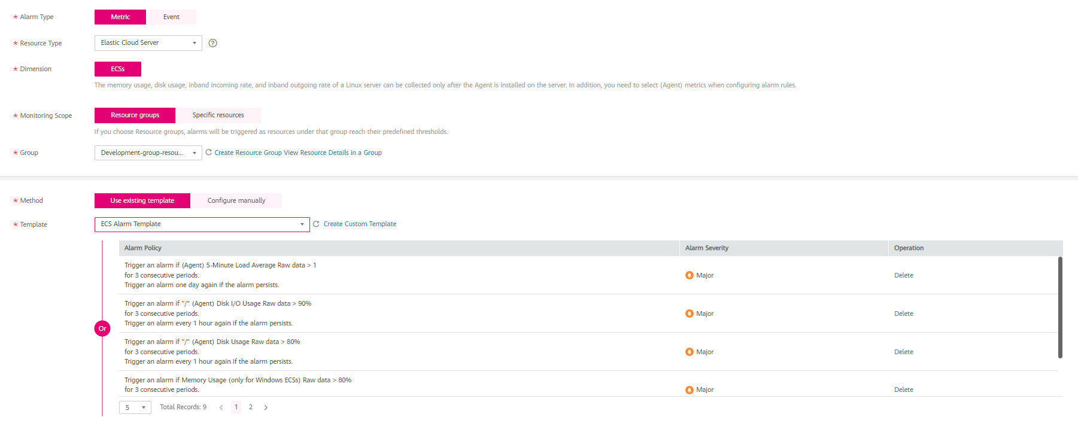1078x423 pixels.
Task: Open the ECS Alarm Template dropdown
Action: 202,224
